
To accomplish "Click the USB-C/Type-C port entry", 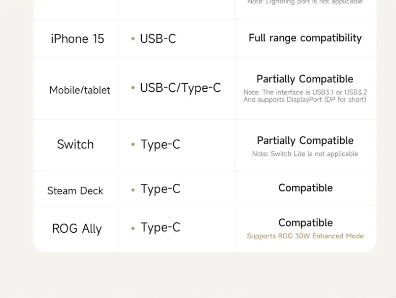I will coord(180,88).
